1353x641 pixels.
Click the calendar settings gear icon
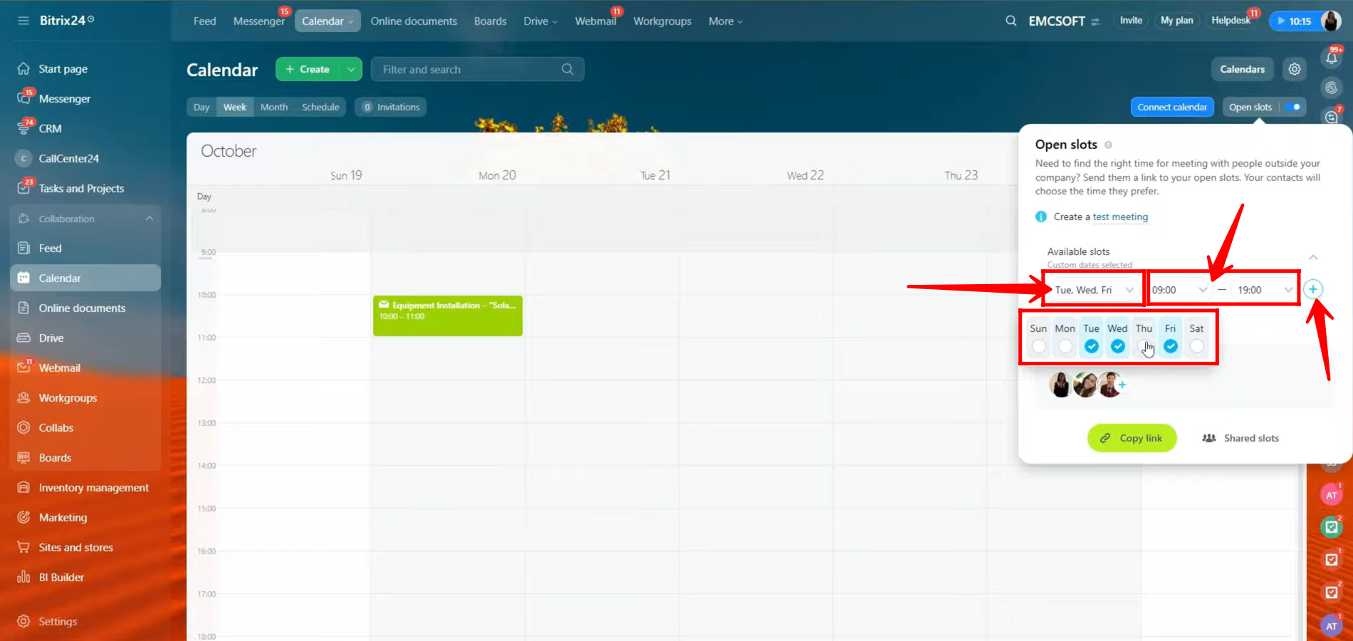coord(1294,69)
